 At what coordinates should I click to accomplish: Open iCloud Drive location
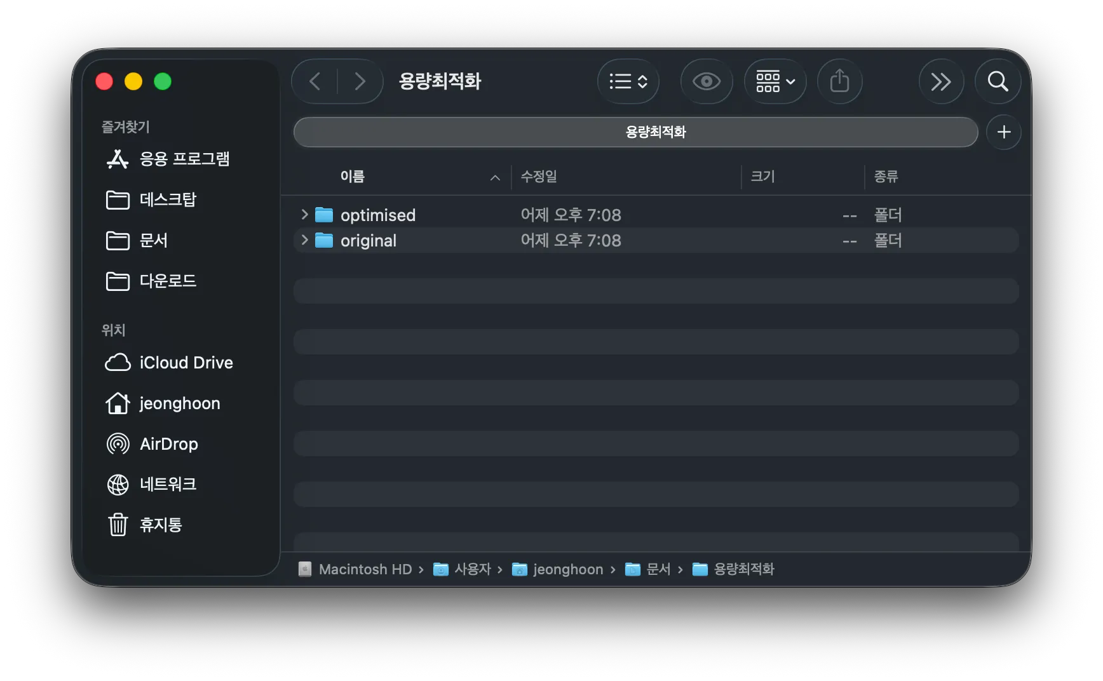pyautogui.click(x=186, y=363)
